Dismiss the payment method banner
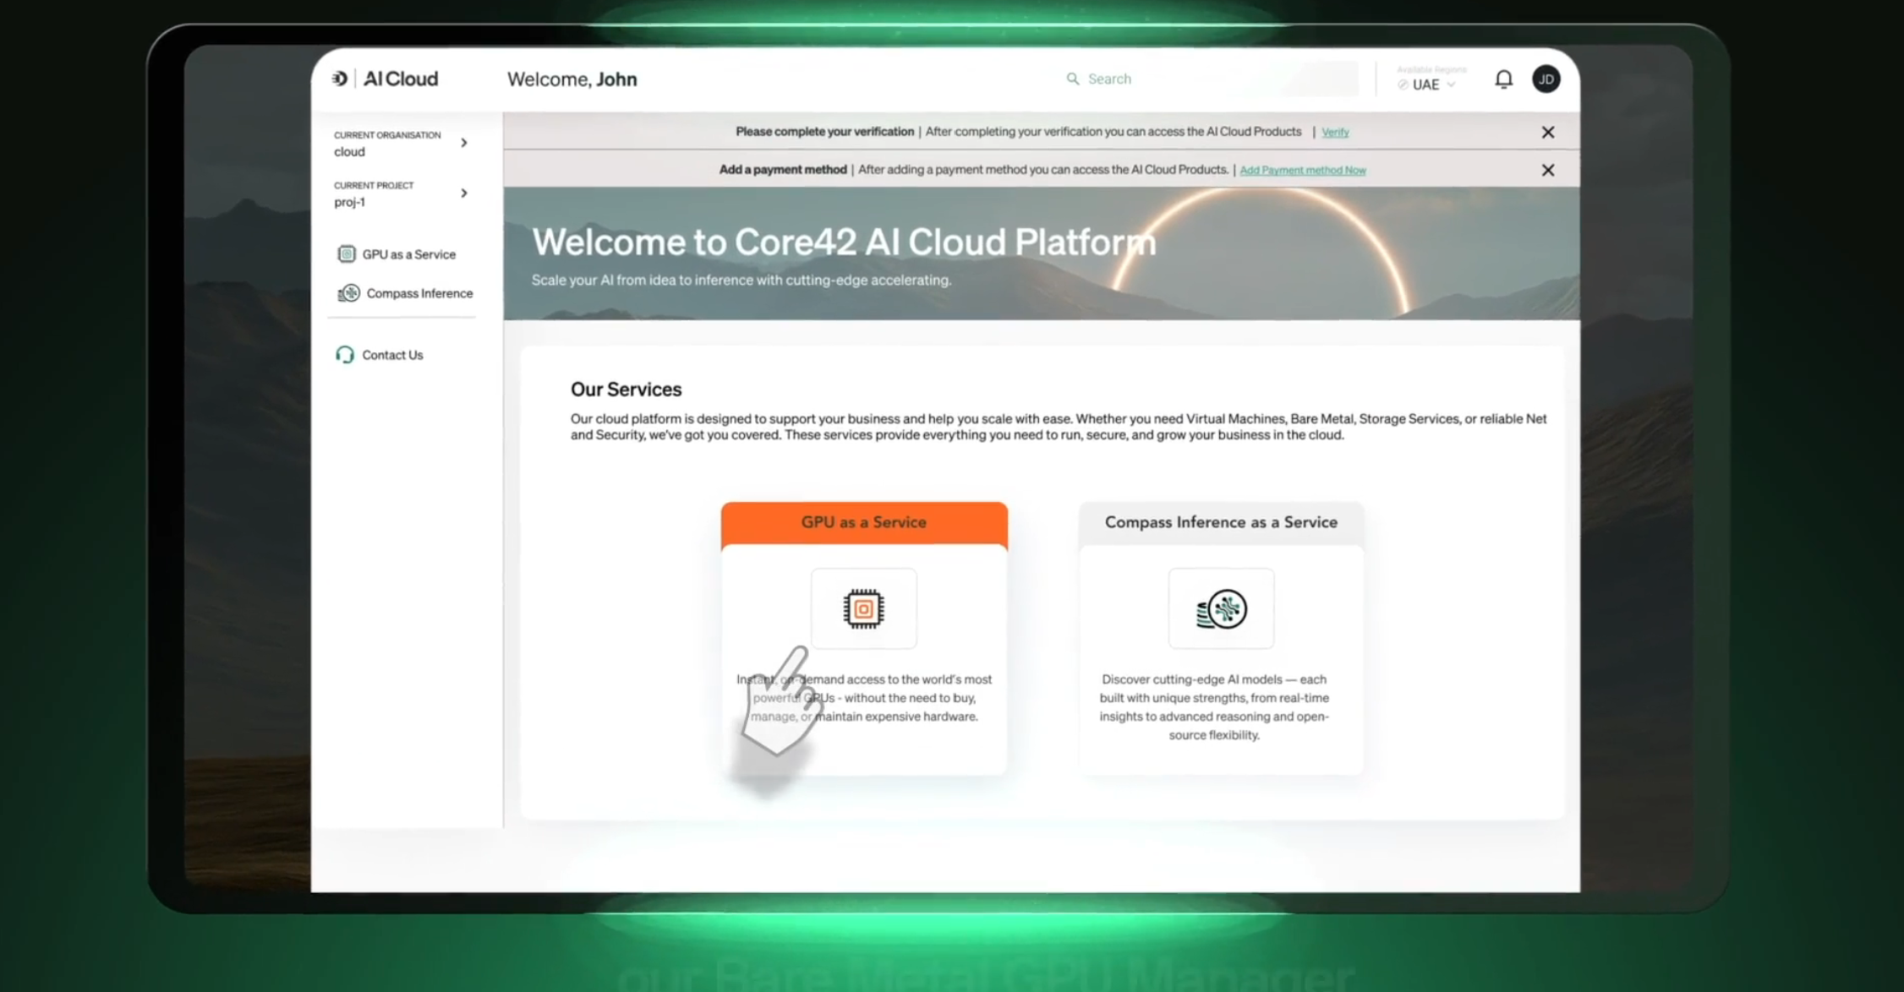The height and width of the screenshot is (992, 1904). tap(1547, 170)
